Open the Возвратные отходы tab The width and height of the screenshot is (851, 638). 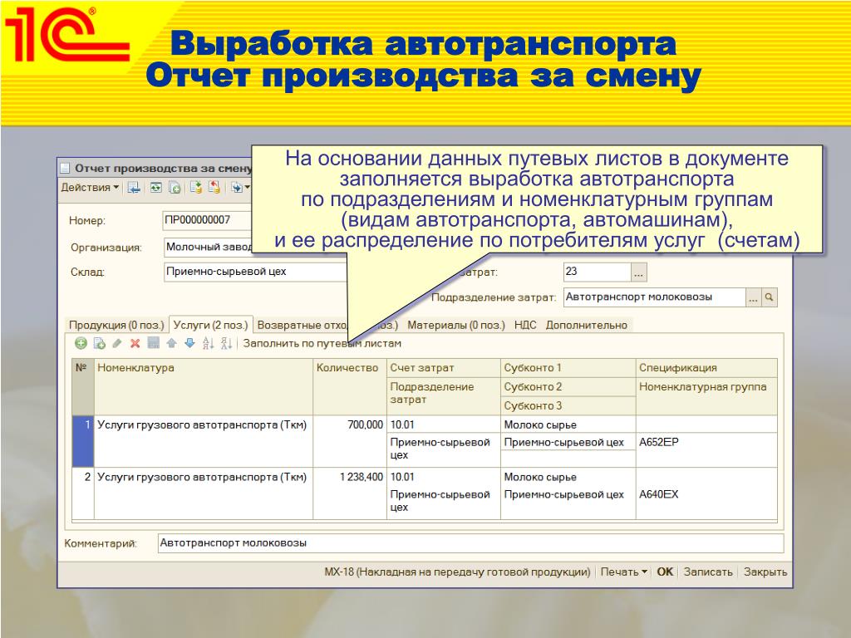click(327, 325)
